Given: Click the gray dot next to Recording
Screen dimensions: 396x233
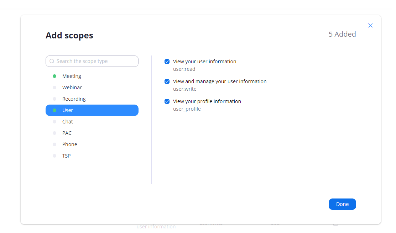Looking at the screenshot, I should pyautogui.click(x=54, y=99).
